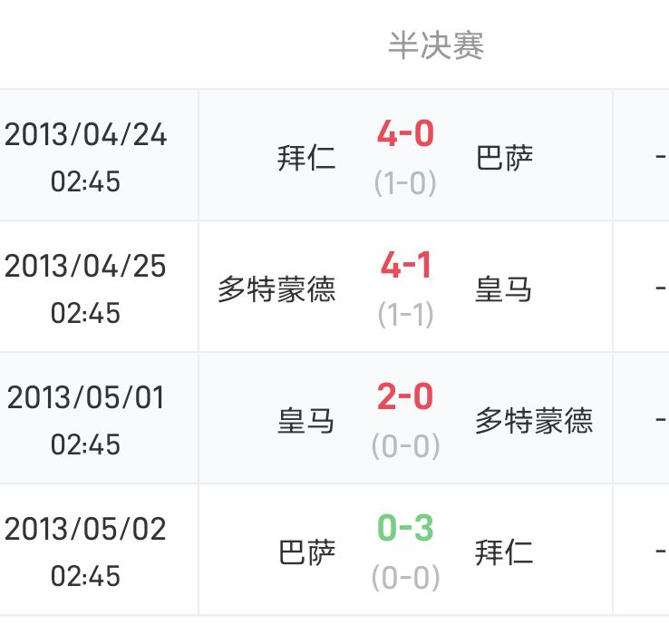Image resolution: width=669 pixels, height=625 pixels.
Task: Click home team 巴萨 in the 0-3 match
Action: 306,552
